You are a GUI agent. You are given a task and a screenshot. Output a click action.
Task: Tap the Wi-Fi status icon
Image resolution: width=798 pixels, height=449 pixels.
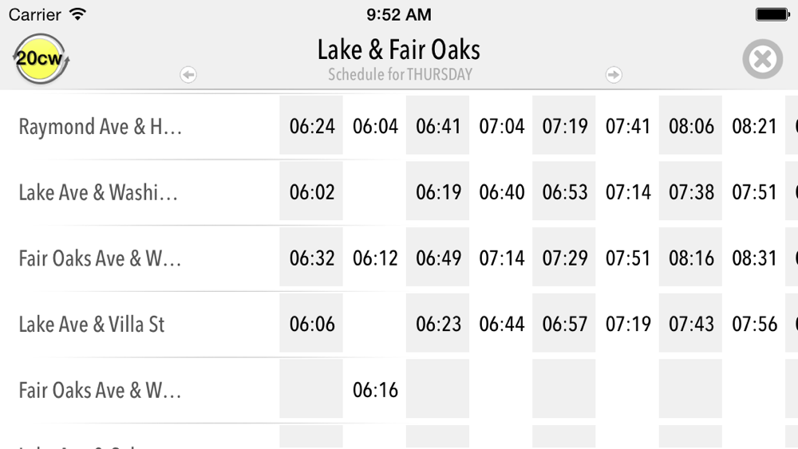coord(77,14)
